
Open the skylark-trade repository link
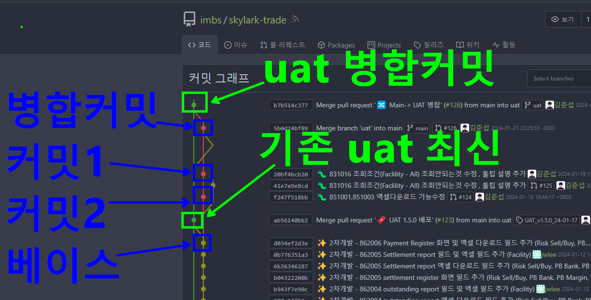258,20
